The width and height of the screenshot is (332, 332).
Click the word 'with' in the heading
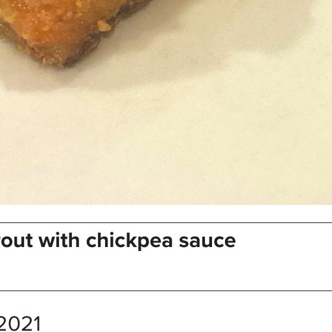59,240
